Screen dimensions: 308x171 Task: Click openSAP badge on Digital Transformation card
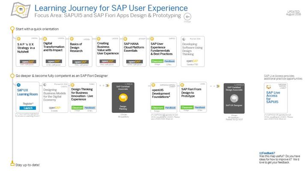click(54, 61)
